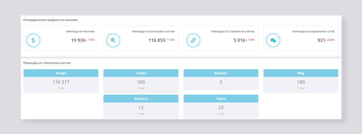Click the label ПЕРЕХОДЫ ИЗ ПОИСКОВЫХ СИСТЕМ
Image resolution: width=362 pixels, height=134 pixels.
coord(153,32)
